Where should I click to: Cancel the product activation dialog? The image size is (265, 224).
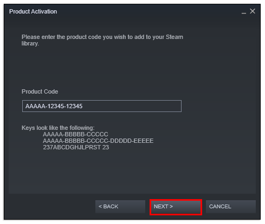(231, 207)
